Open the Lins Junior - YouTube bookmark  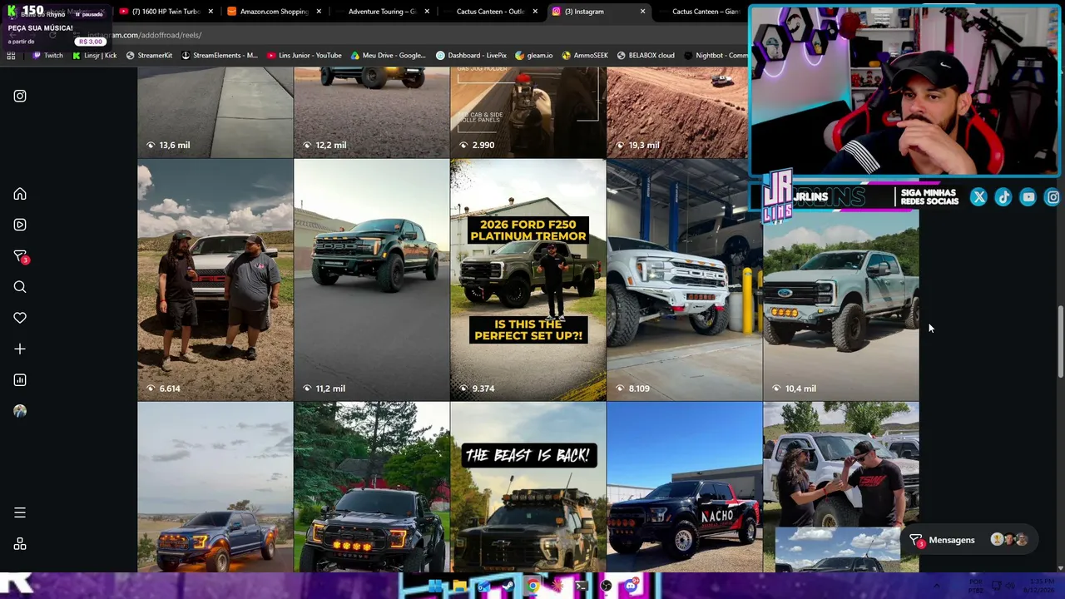[x=305, y=56]
